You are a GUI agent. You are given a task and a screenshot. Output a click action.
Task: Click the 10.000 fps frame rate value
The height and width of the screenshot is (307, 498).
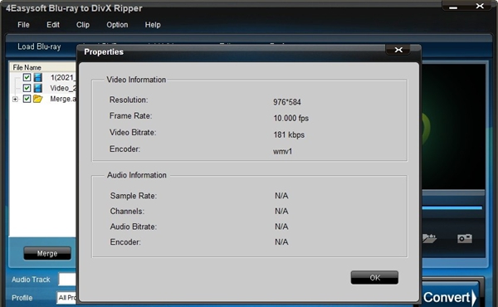tap(291, 118)
